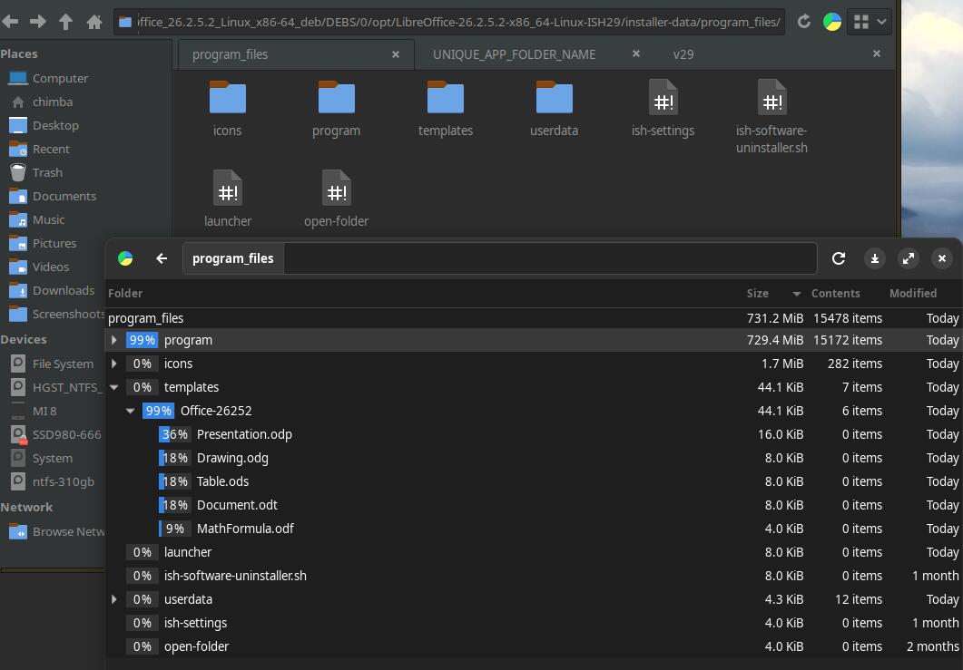Open SSD980-666 device
The width and height of the screenshot is (963, 670).
(x=66, y=435)
